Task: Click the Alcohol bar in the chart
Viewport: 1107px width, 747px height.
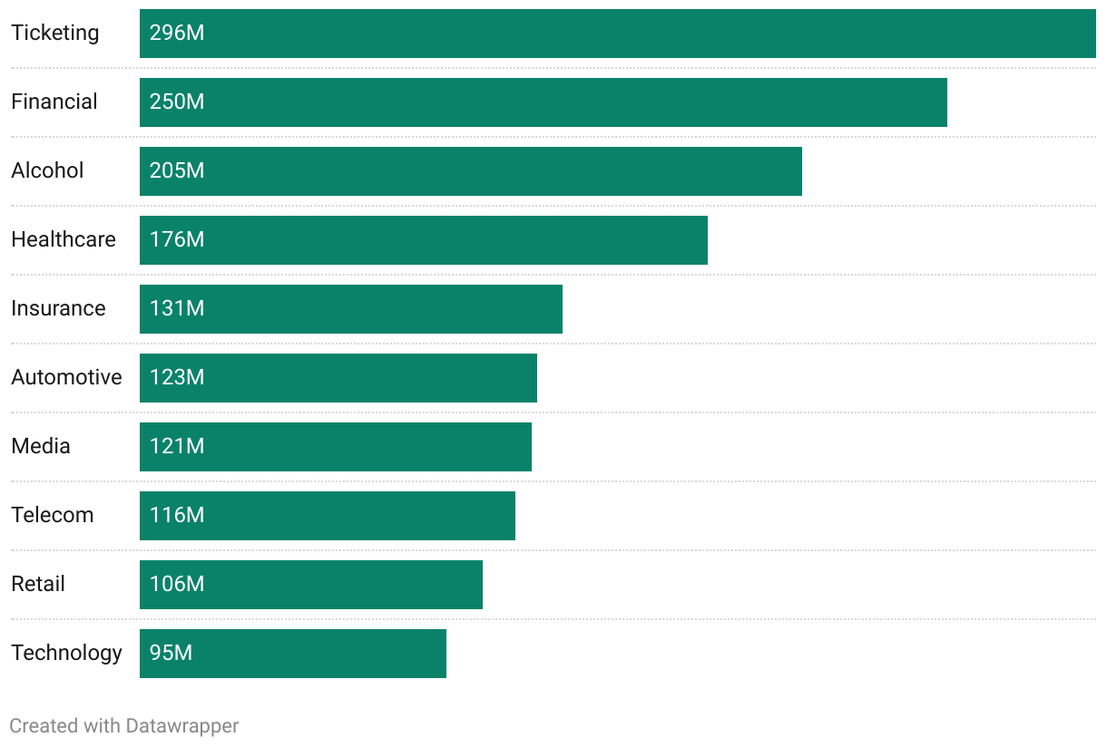Action: (471, 171)
